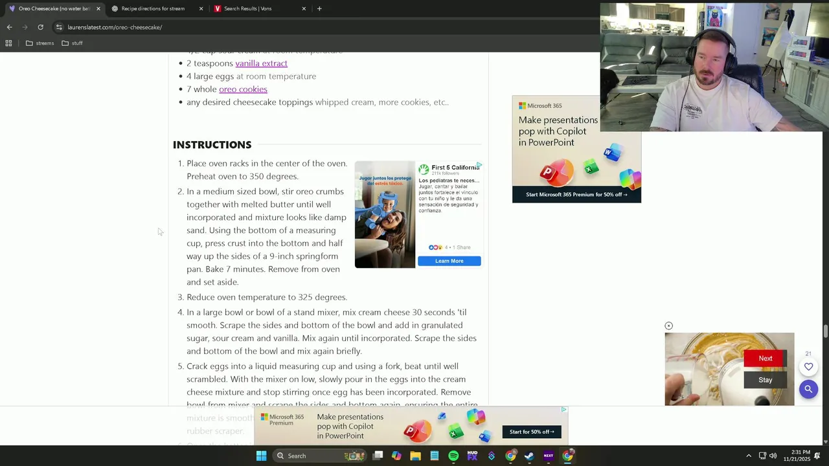Screen dimensions: 829x466
Task: Close the Recipe directions for stream tab
Action: (x=201, y=8)
